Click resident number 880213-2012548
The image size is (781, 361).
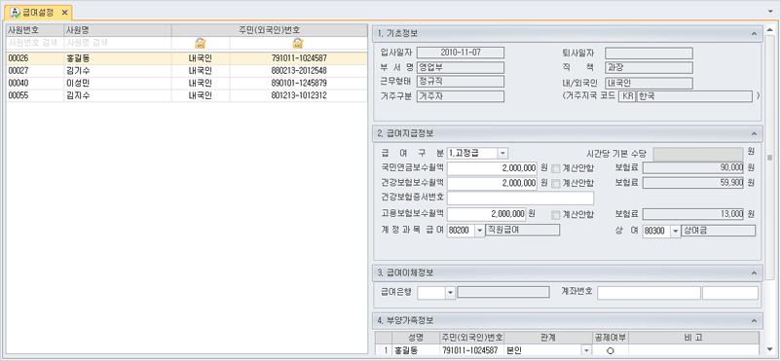(299, 71)
